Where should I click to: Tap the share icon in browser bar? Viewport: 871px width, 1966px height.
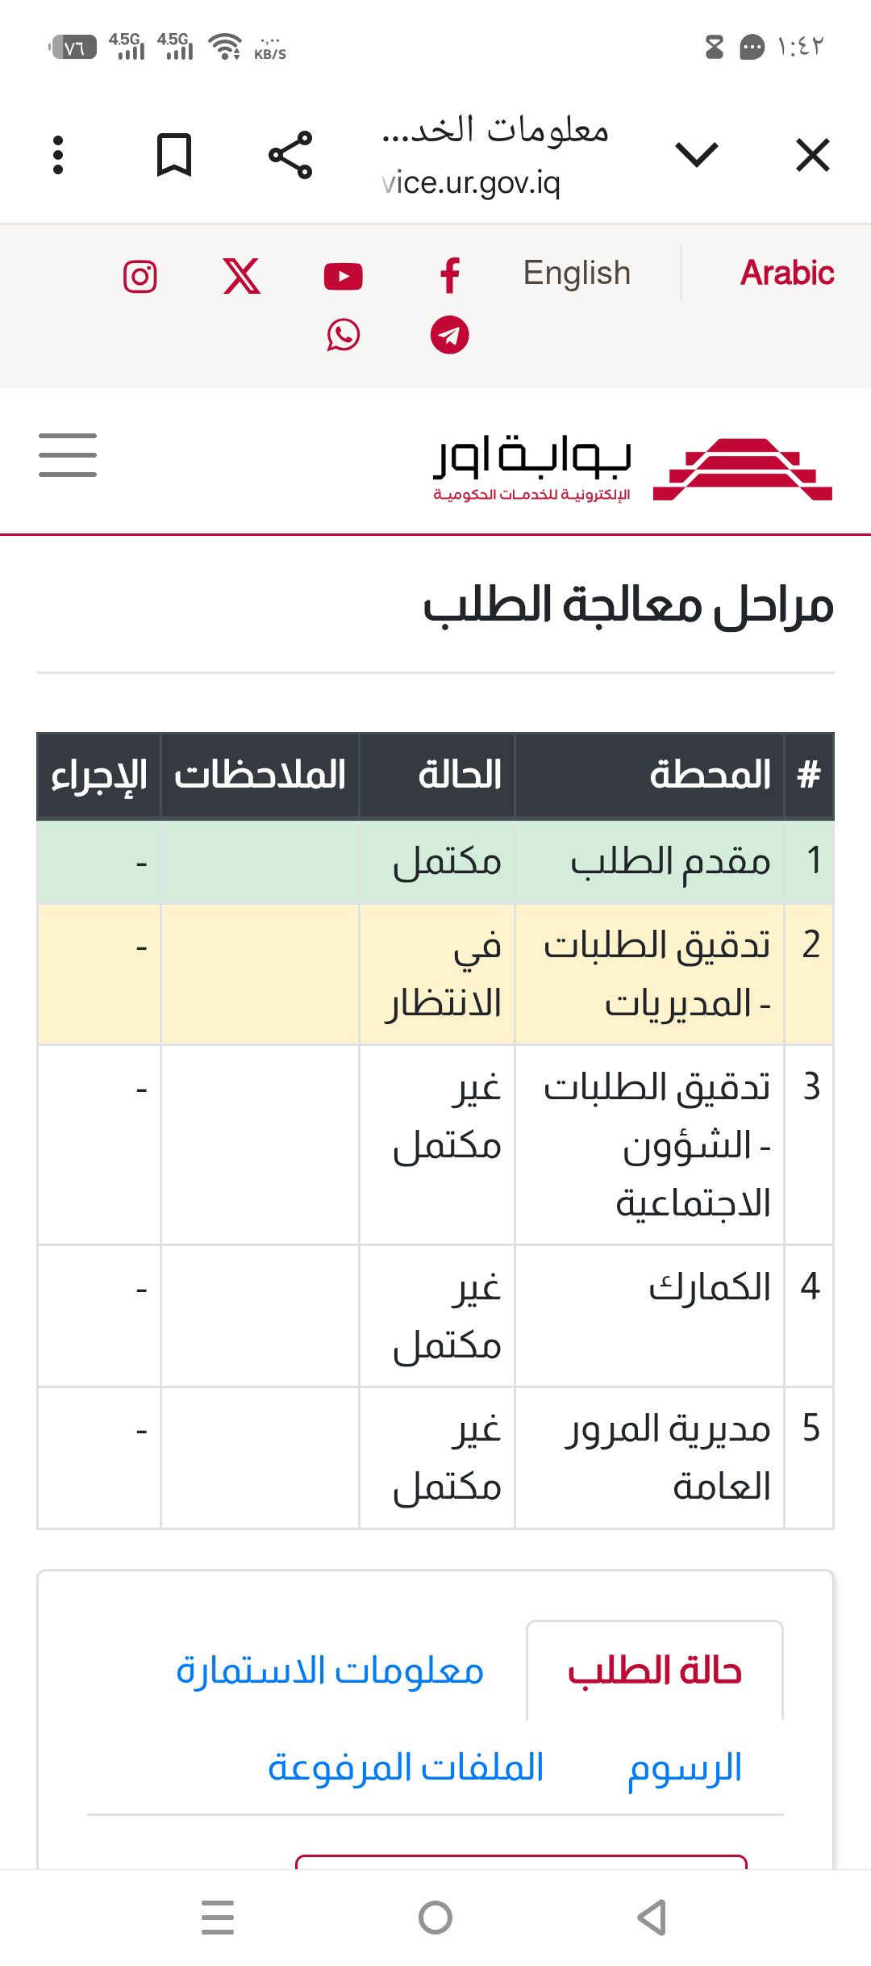(290, 155)
